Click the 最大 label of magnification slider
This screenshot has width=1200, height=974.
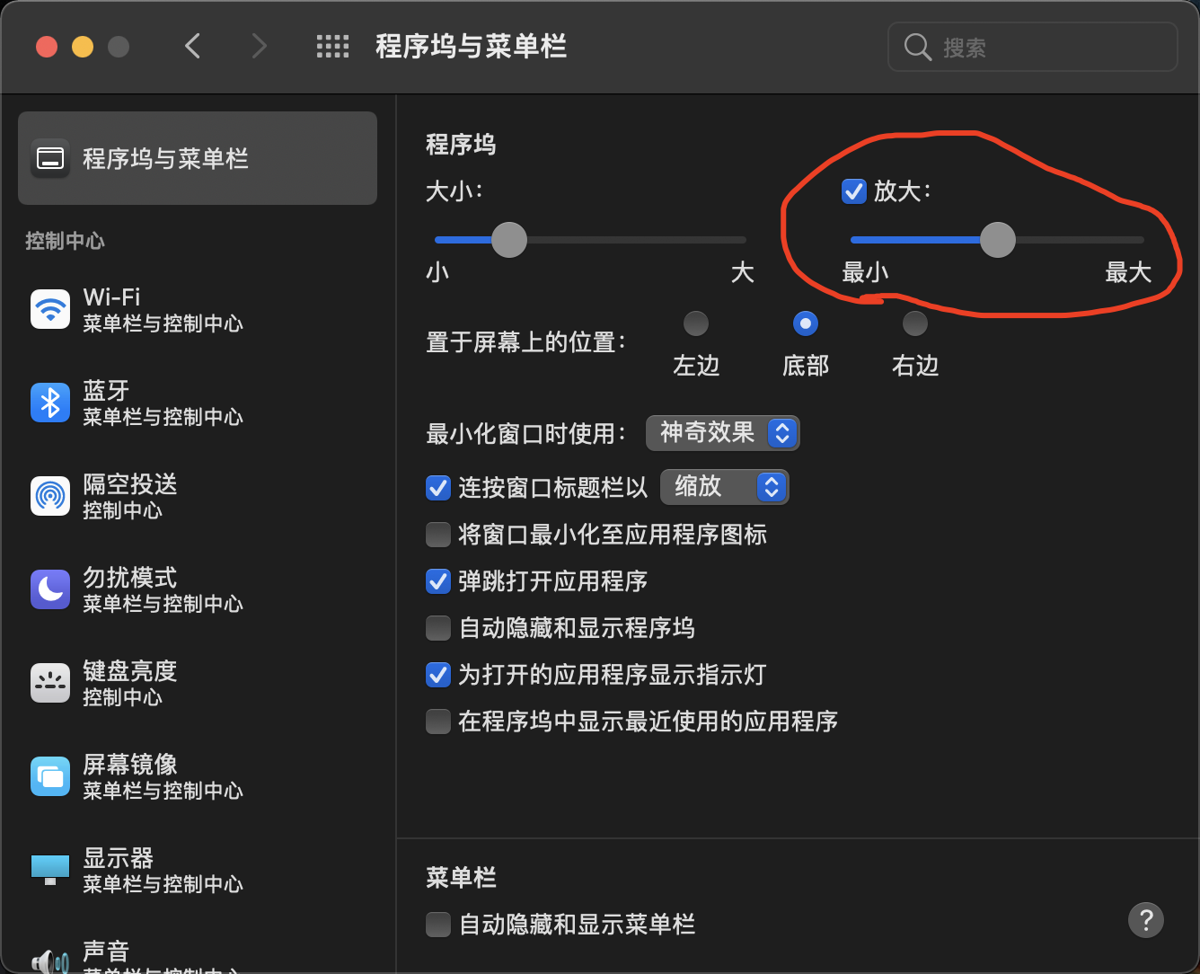pos(1128,272)
